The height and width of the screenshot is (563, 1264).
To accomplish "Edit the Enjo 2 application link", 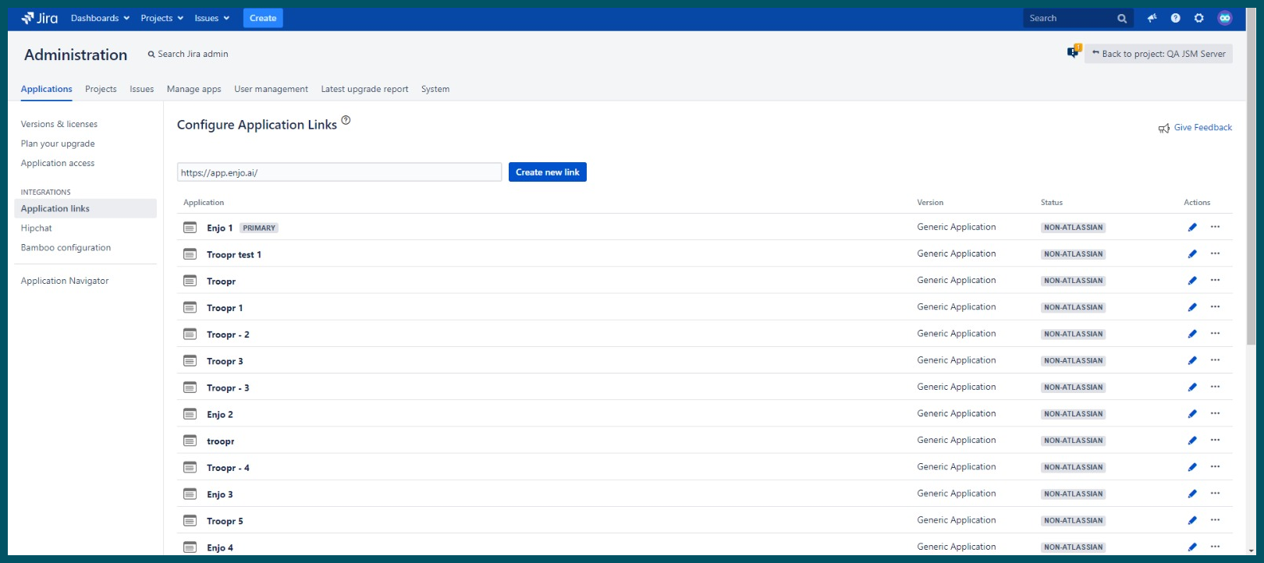I will click(x=1192, y=413).
